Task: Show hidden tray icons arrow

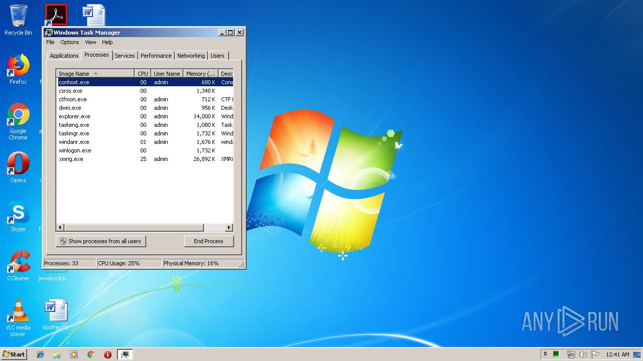Action: coord(545,354)
